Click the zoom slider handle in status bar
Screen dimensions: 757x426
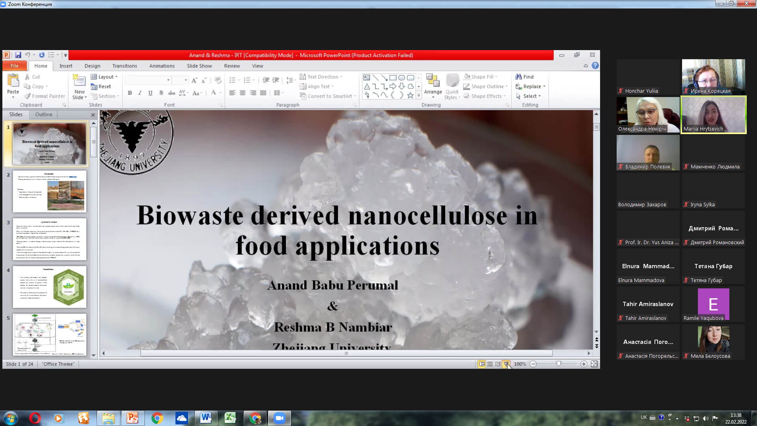pos(559,364)
